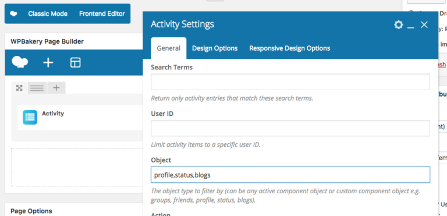The image size is (447, 216).
Task: Click the 'Return only activity entries' hint text
Action: 232,98
